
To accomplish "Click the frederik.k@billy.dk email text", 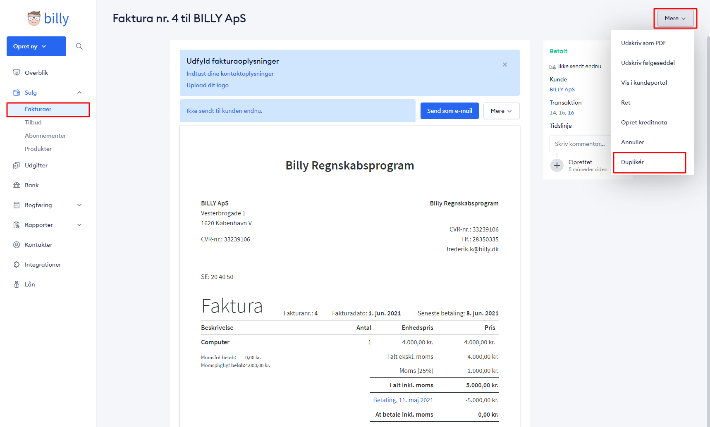I will [473, 249].
